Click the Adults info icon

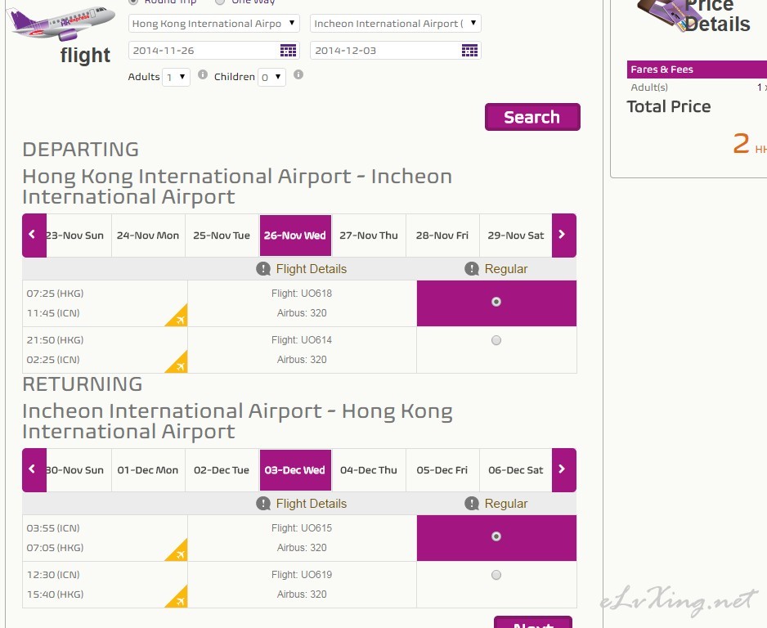point(203,75)
